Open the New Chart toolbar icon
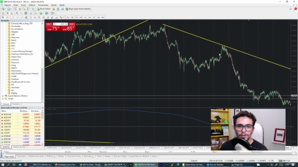This screenshot has width=298, height=167. pos(3,9)
